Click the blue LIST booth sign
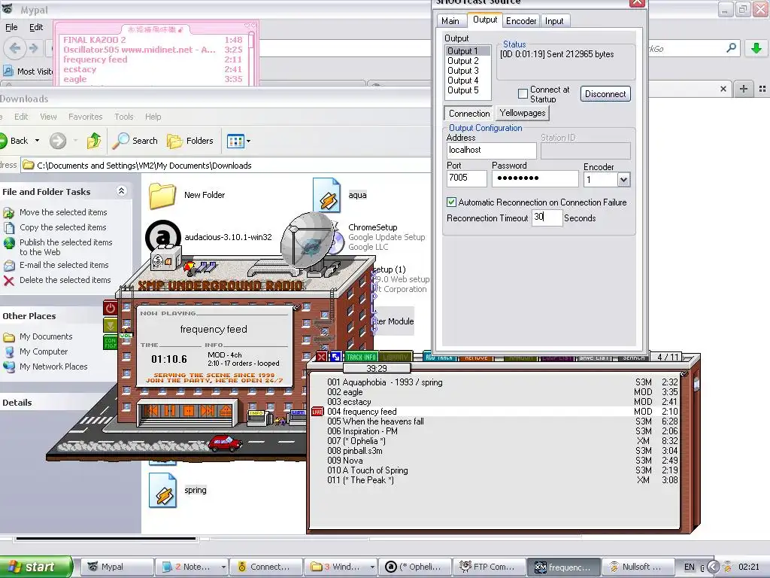Image resolution: width=770 pixels, height=578 pixels. (298, 413)
